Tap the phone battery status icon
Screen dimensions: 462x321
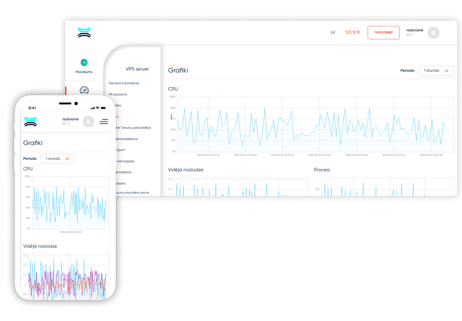(x=103, y=108)
